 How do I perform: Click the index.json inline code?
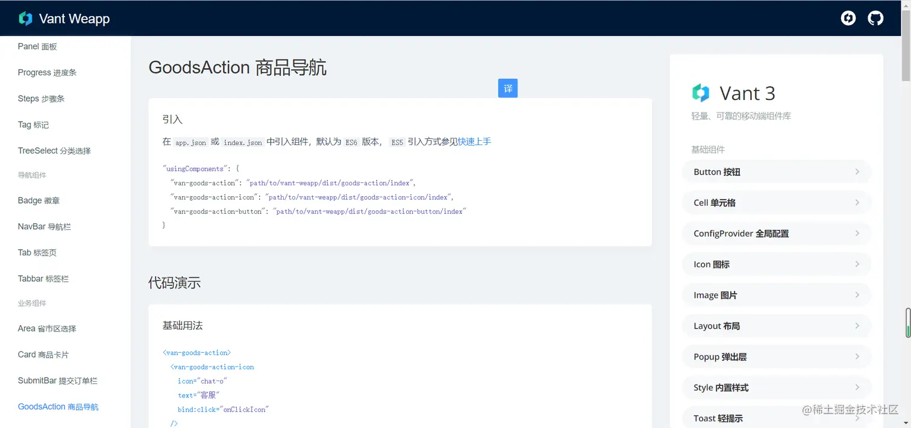point(243,143)
